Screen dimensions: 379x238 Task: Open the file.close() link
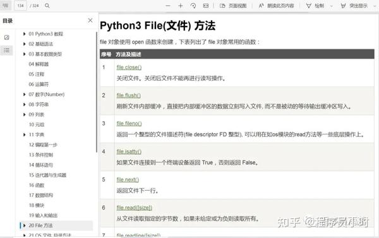coord(129,67)
